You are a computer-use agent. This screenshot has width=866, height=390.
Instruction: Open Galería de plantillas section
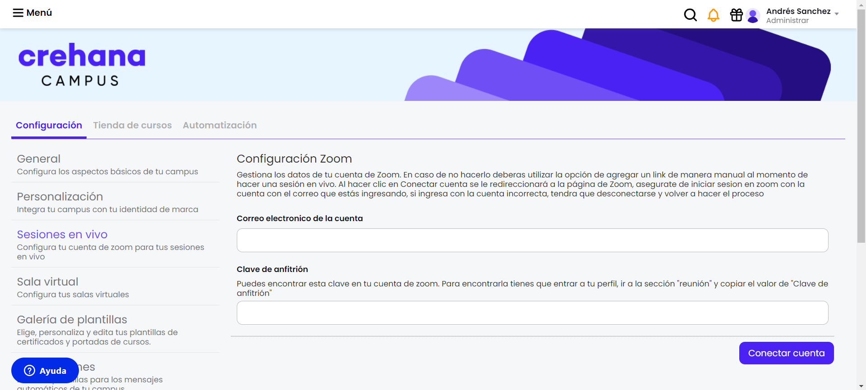[115, 330]
